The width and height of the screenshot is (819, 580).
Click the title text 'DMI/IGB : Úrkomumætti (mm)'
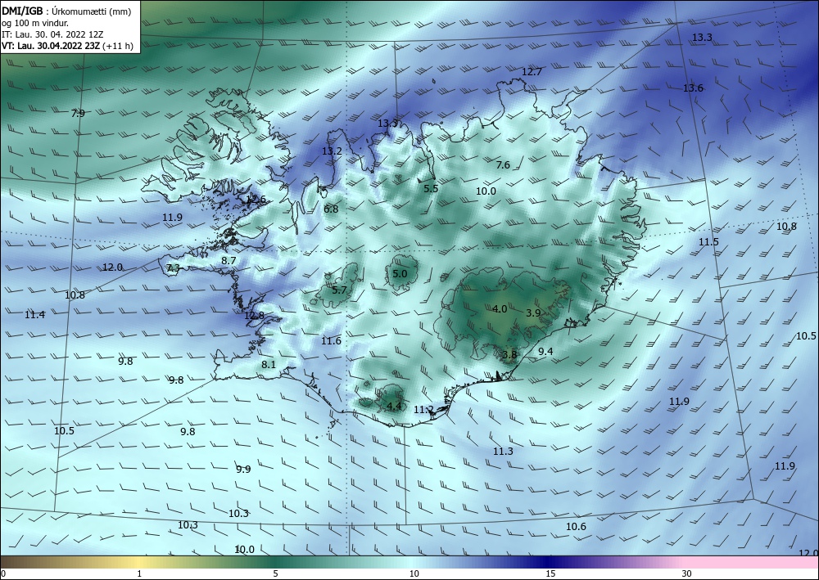[66, 11]
